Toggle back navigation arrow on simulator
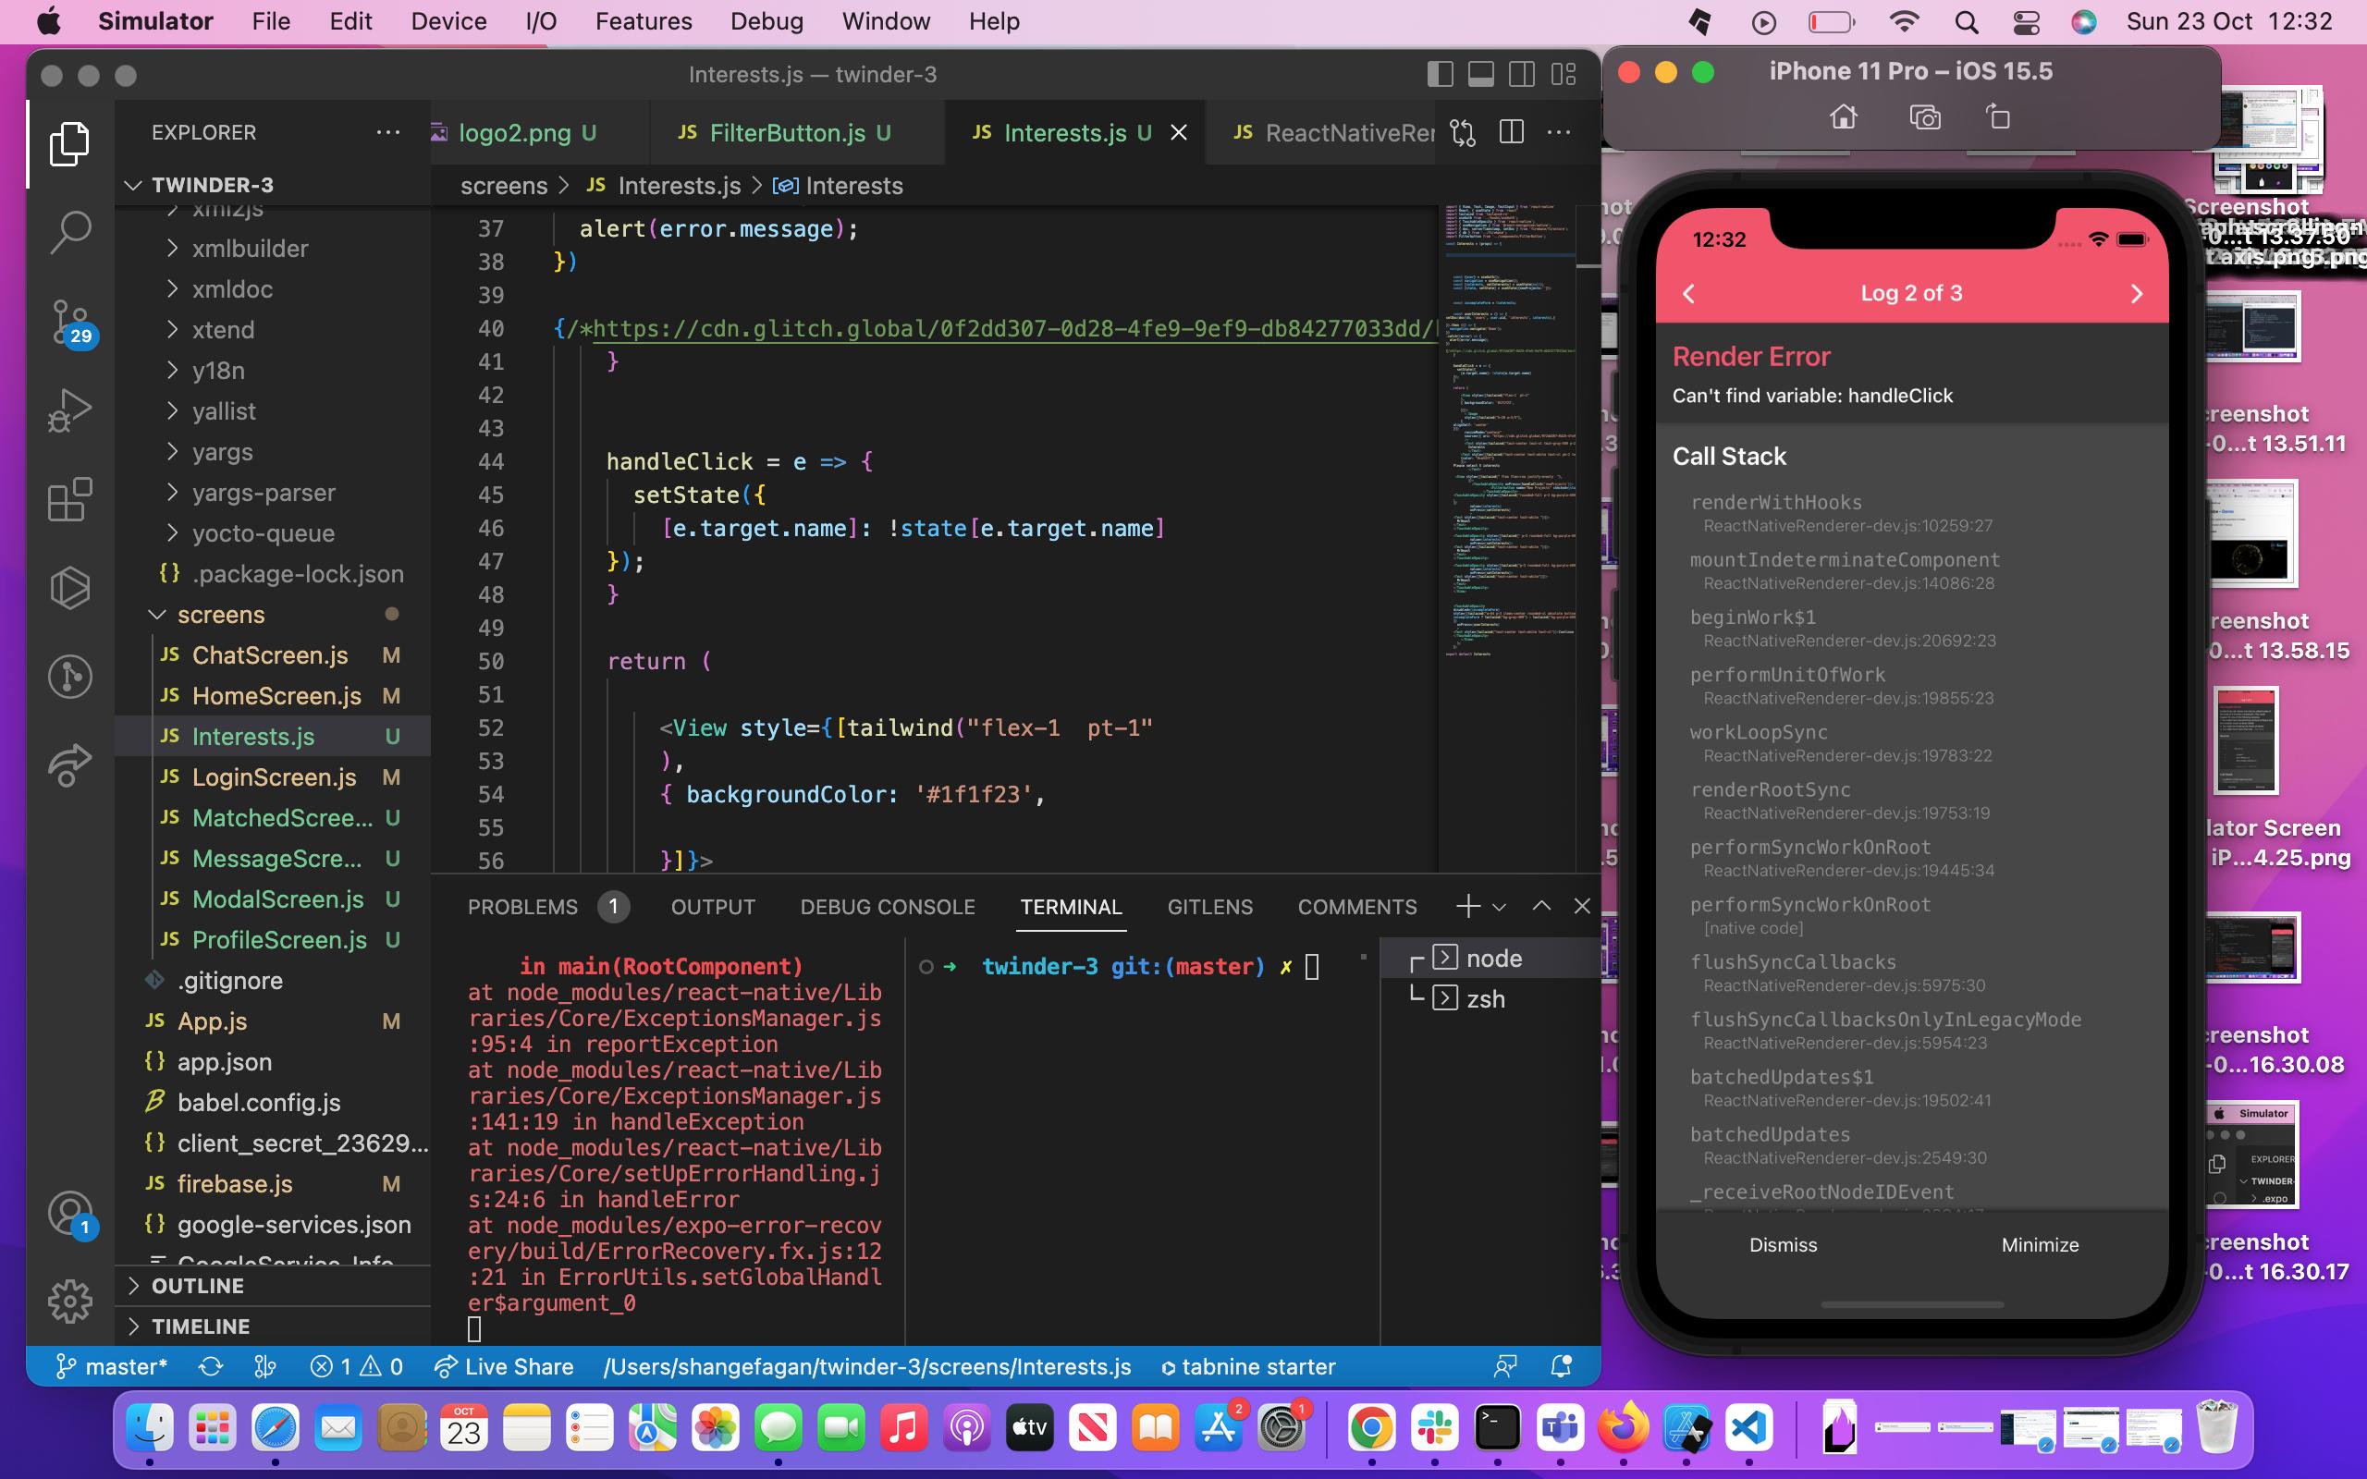The image size is (2367, 1479). [1688, 291]
